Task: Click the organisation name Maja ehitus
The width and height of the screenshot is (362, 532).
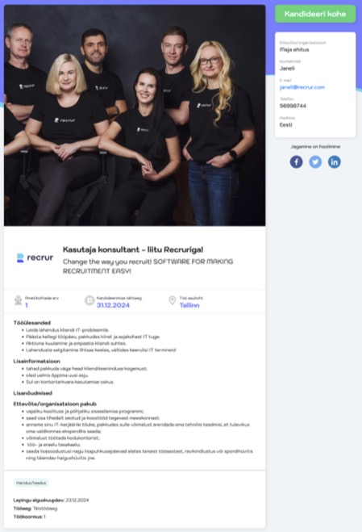Action: (294, 49)
